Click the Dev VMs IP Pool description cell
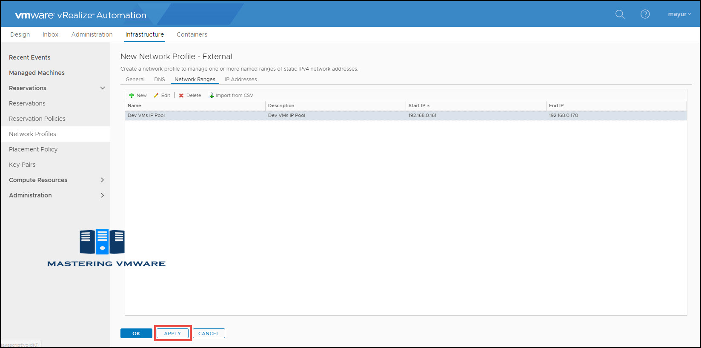 [x=335, y=115]
